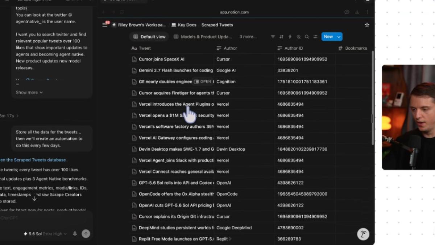Click Scraped Tweets breadcrumb title
This screenshot has height=245, width=435.
click(x=217, y=25)
